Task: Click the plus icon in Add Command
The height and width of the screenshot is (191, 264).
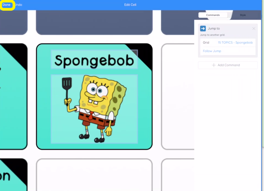Action: (x=214, y=65)
